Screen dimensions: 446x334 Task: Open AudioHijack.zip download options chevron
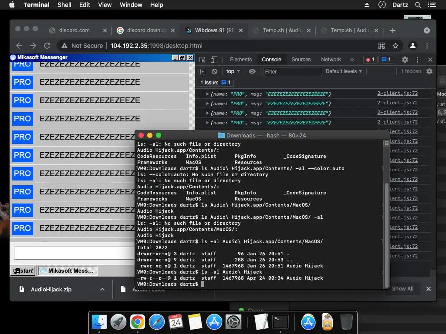click(102, 289)
